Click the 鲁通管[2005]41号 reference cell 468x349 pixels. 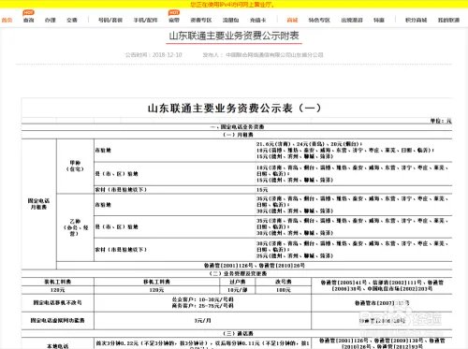[x=382, y=285]
